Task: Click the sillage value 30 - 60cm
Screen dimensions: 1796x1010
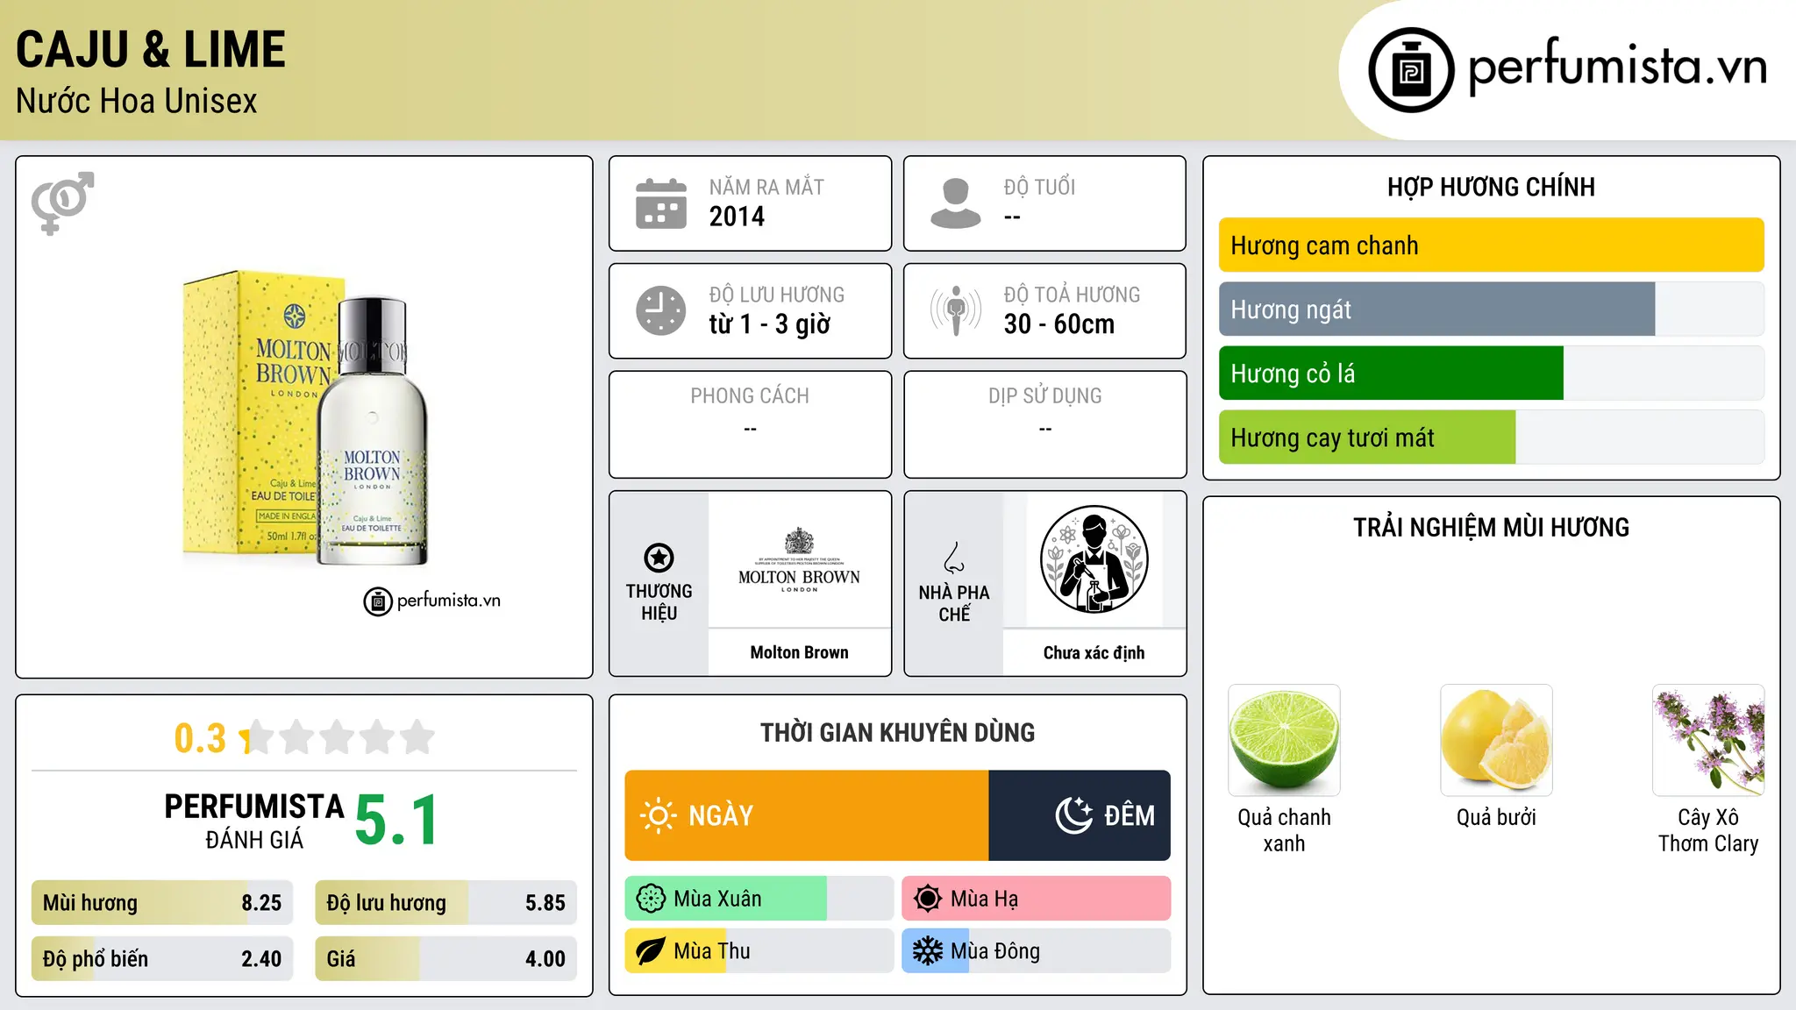Action: tap(1059, 324)
